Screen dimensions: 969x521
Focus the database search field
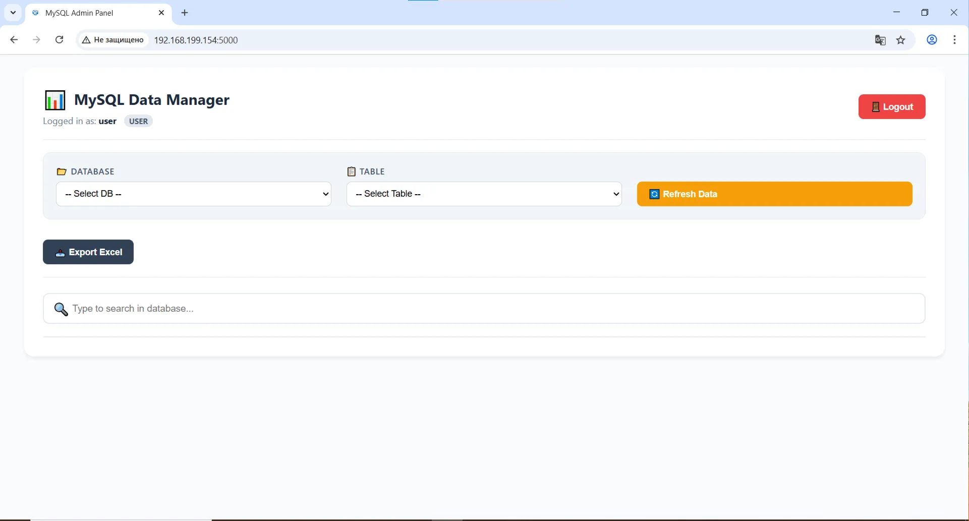tap(484, 309)
